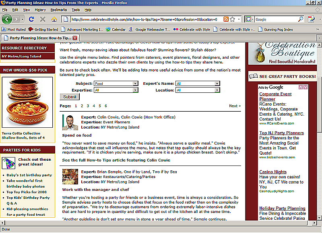Open the Bookmarks menu
The height and width of the screenshot is (233, 322).
point(59,10)
